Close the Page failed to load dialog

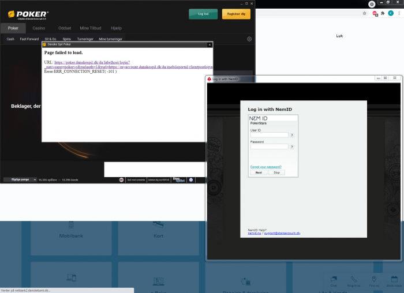click(210, 44)
